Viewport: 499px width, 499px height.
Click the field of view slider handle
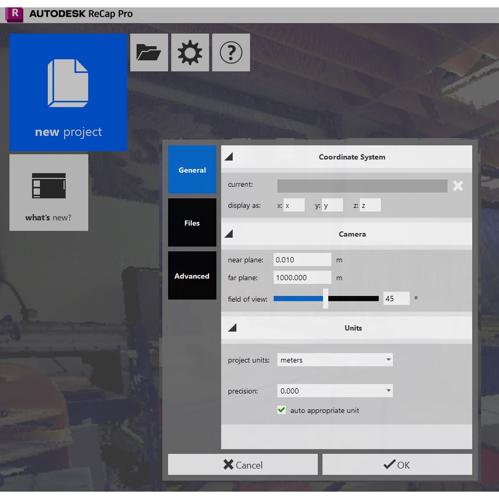click(x=326, y=299)
